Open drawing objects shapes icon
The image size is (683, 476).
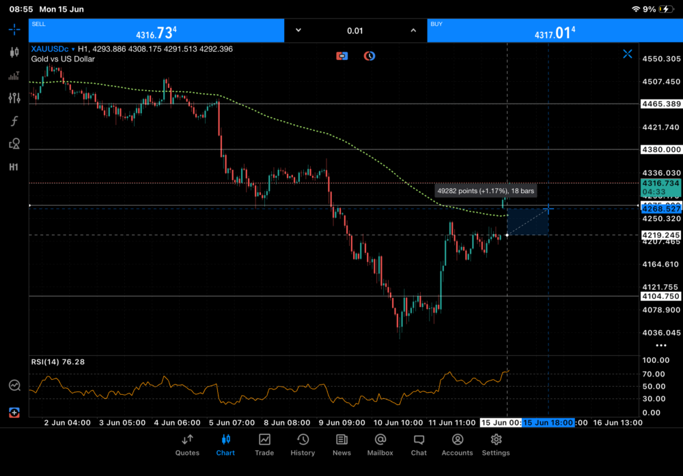pyautogui.click(x=14, y=144)
